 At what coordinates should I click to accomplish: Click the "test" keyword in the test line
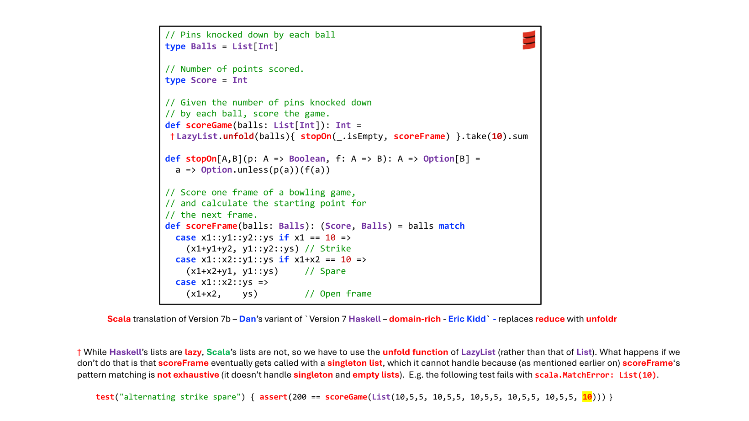coord(105,397)
